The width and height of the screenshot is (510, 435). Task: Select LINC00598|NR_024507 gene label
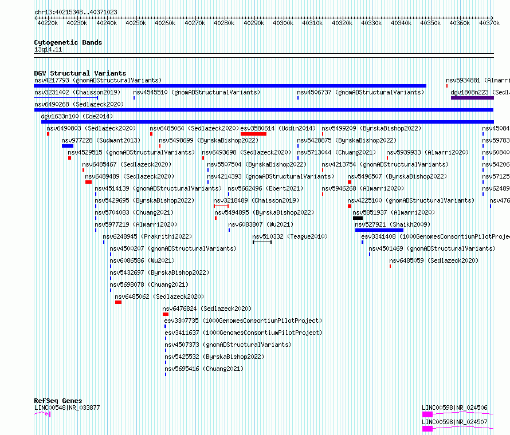point(455,422)
